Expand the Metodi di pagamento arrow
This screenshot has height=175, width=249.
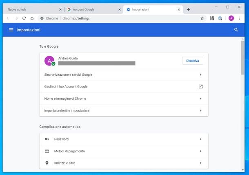click(x=201, y=151)
